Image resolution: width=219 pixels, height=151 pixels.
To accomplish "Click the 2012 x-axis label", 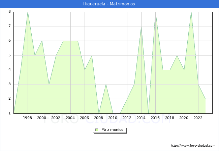I will pyautogui.click(x=127, y=118).
